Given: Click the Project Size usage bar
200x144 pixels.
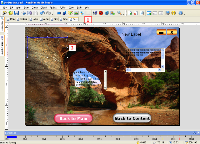Looking at the screenshot, I should 12,136.
